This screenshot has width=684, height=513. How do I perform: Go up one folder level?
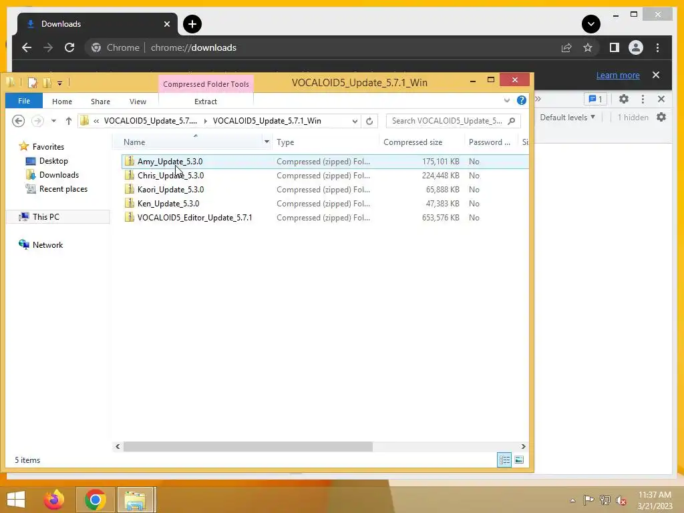pyautogui.click(x=69, y=121)
